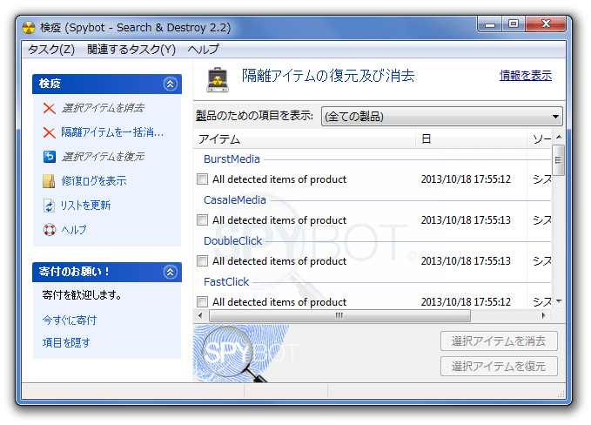Click リストを更新 sidebar link

tap(85, 206)
